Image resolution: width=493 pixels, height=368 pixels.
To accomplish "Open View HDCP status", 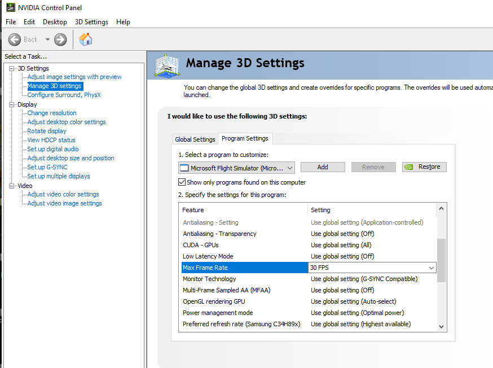I will 51,140.
